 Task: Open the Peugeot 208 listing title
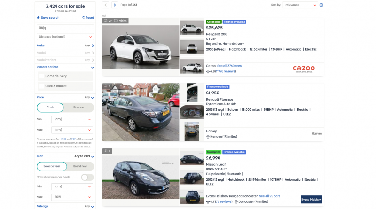tap(217, 34)
